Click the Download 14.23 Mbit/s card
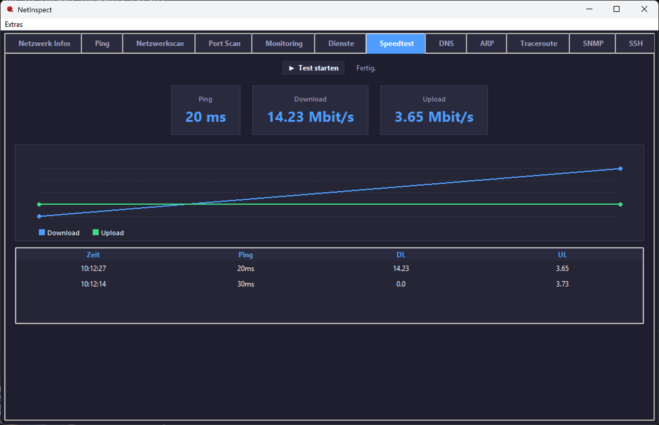 point(310,110)
